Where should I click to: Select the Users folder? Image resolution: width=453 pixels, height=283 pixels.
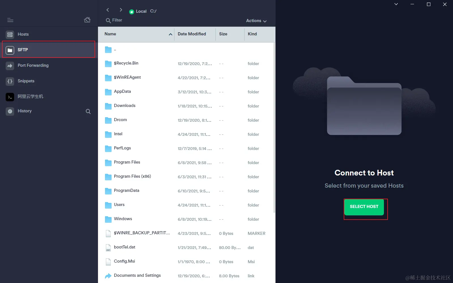click(186, 205)
